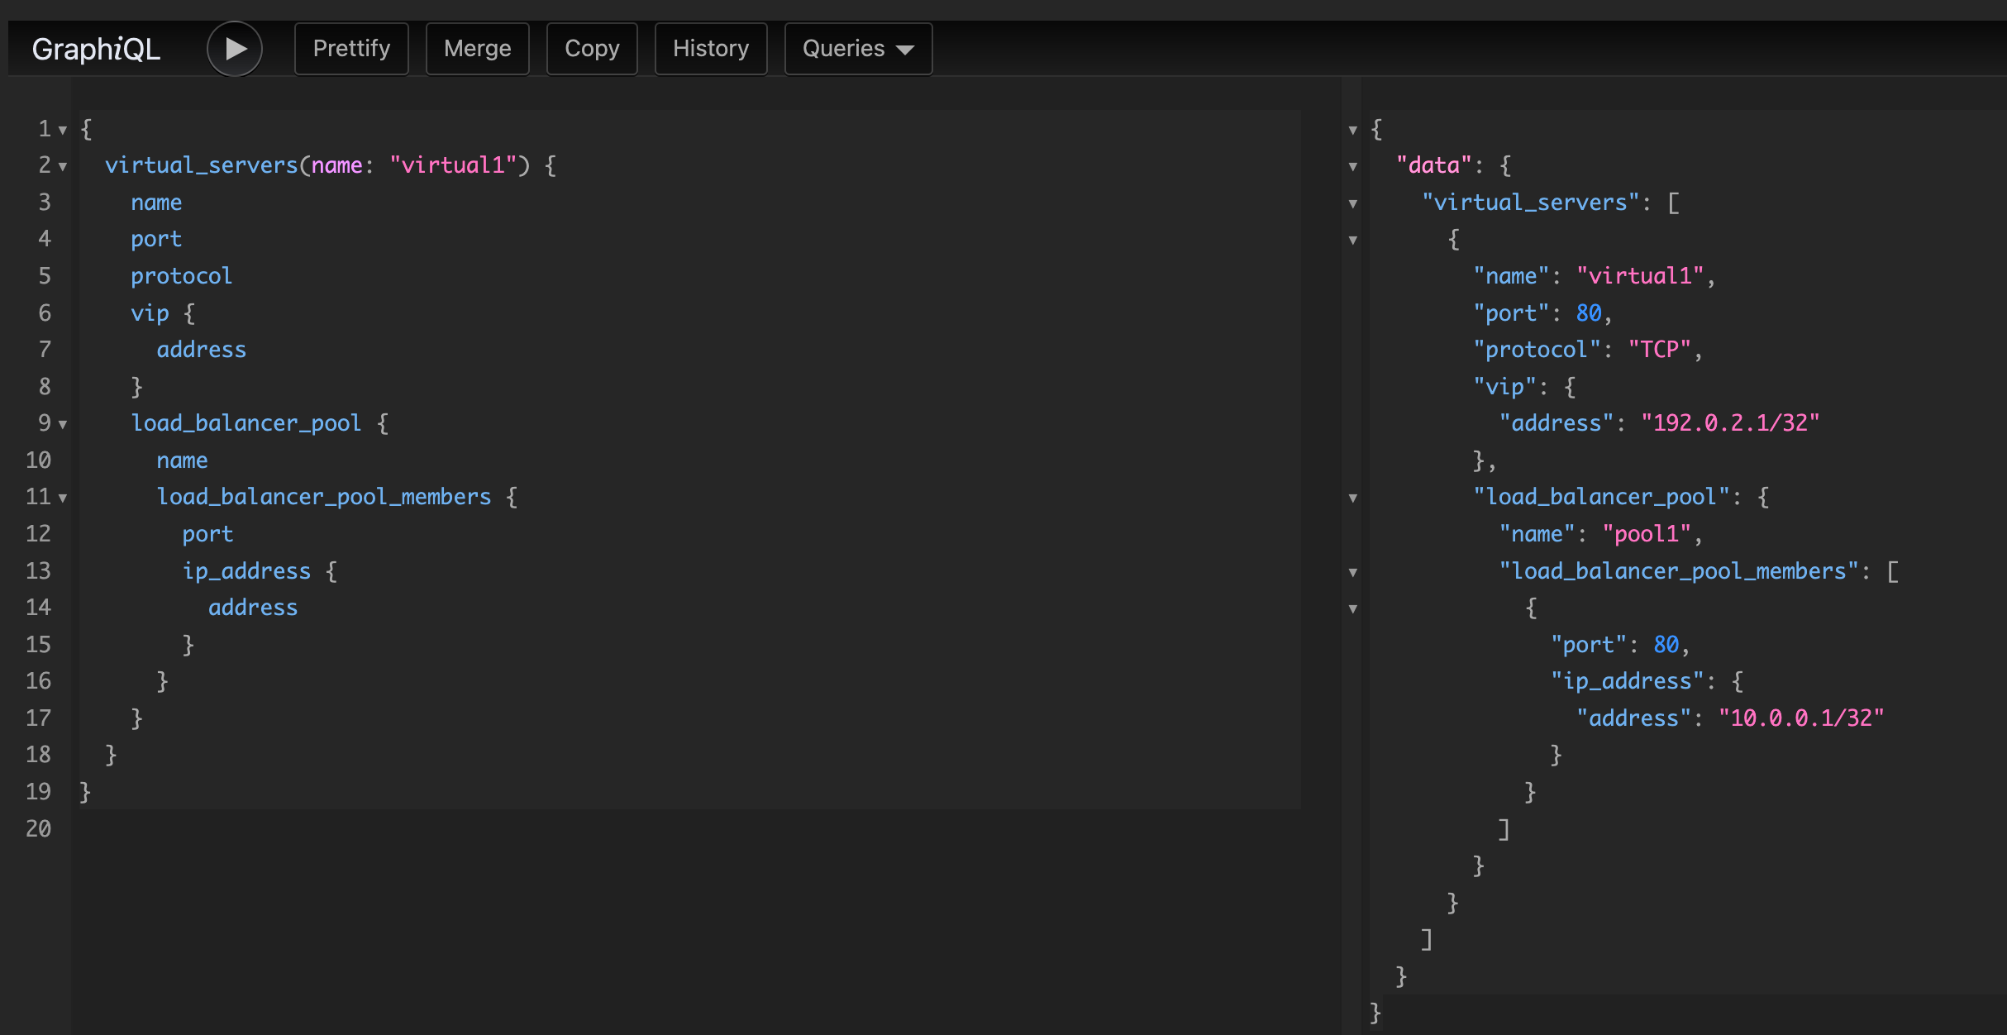
Task: Click the GraphiQL title logo
Action: coord(96,49)
